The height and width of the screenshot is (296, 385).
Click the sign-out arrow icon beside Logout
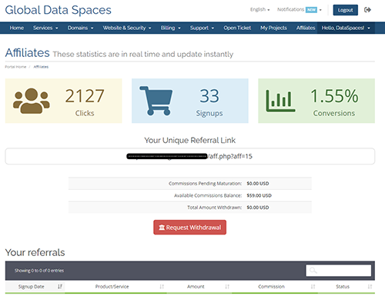pos(367,10)
